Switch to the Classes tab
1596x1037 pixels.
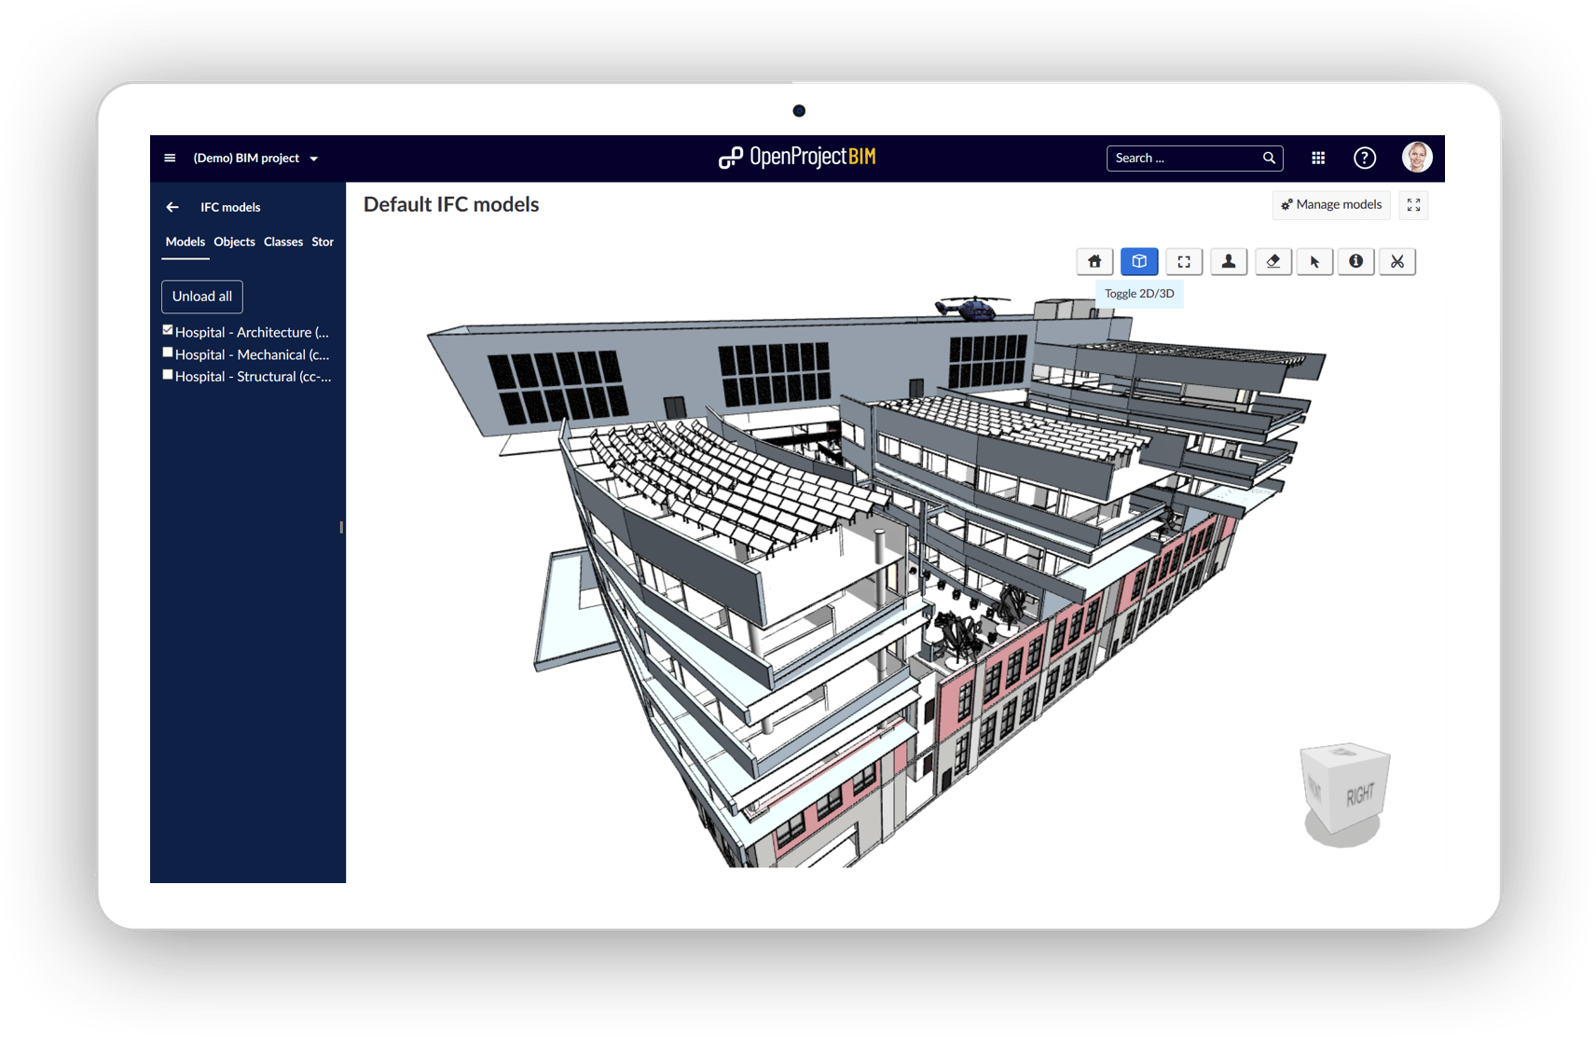pos(283,242)
